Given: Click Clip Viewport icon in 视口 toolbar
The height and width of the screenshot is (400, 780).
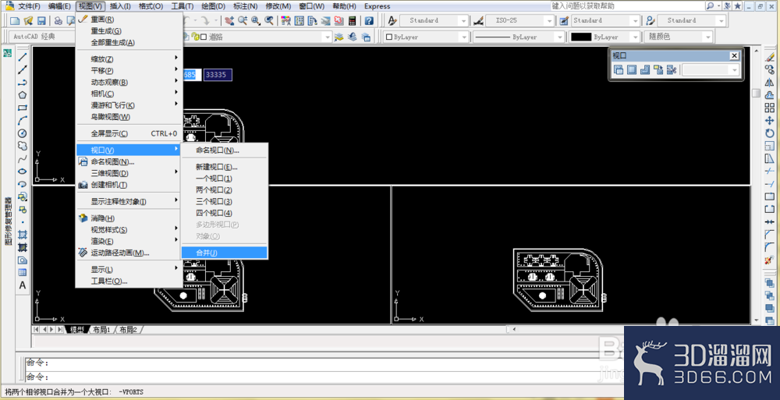Looking at the screenshot, I should (x=672, y=69).
